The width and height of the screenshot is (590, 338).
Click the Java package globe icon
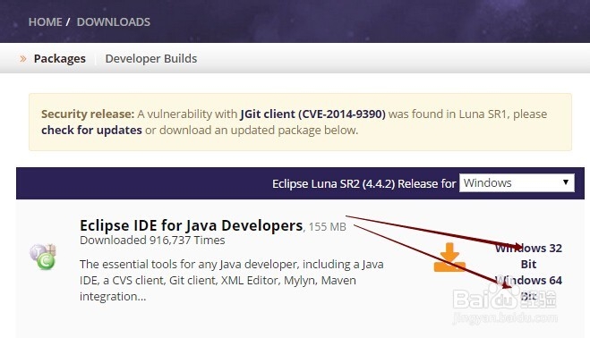43,257
